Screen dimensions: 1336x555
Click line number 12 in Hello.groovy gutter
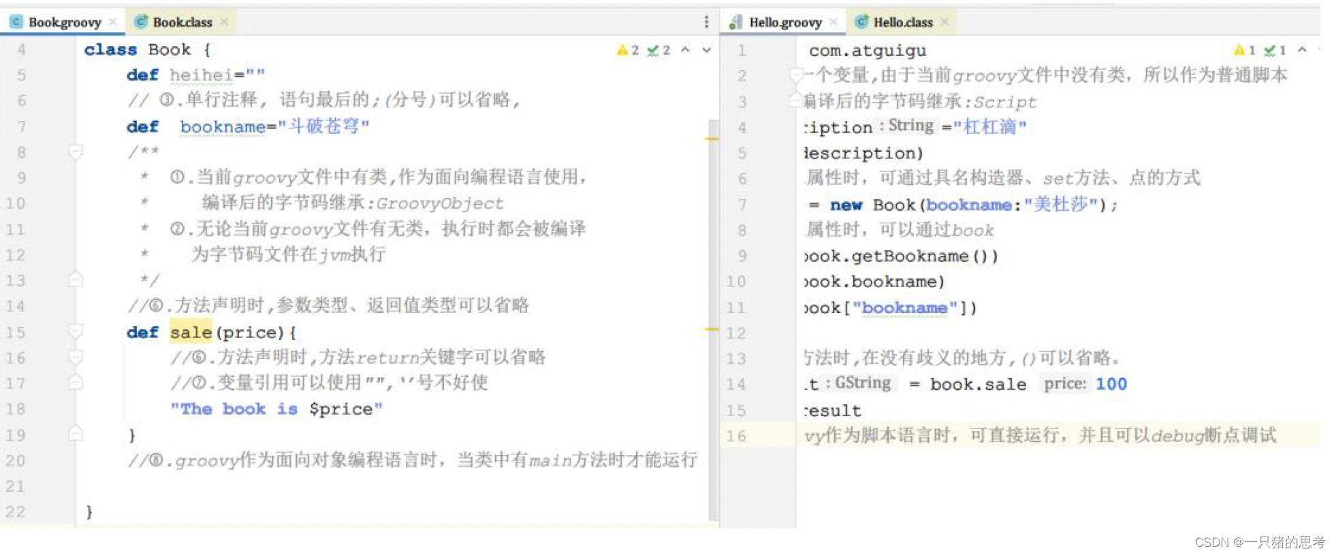click(x=735, y=333)
